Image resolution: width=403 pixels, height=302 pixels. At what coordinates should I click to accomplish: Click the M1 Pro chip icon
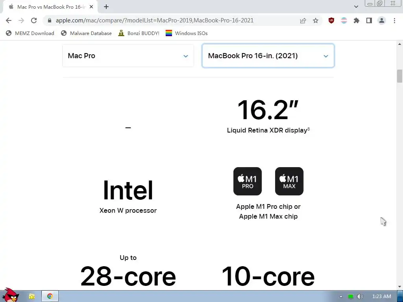(248, 181)
